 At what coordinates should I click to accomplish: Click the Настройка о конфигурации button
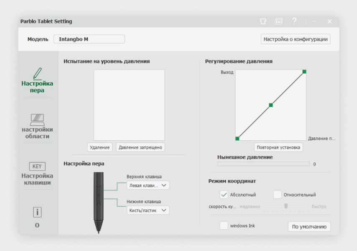coord(296,39)
